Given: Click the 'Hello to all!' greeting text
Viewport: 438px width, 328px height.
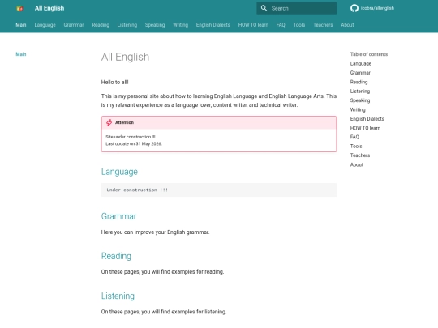Looking at the screenshot, I should click(x=115, y=83).
